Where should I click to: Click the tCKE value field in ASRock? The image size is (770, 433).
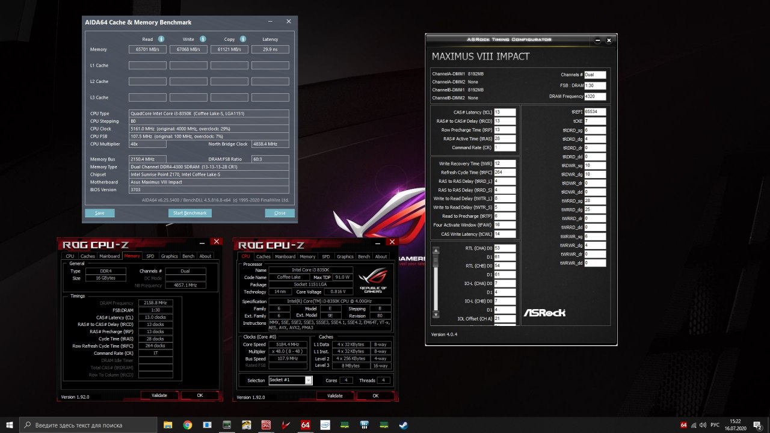click(595, 121)
